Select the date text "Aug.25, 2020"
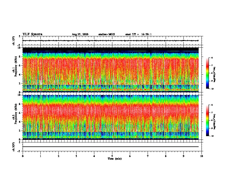The height and width of the screenshot is (175, 227). click(80, 34)
